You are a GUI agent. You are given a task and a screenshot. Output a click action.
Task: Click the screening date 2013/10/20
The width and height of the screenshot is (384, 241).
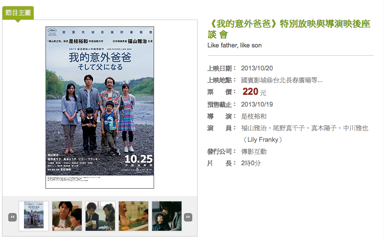257,68
